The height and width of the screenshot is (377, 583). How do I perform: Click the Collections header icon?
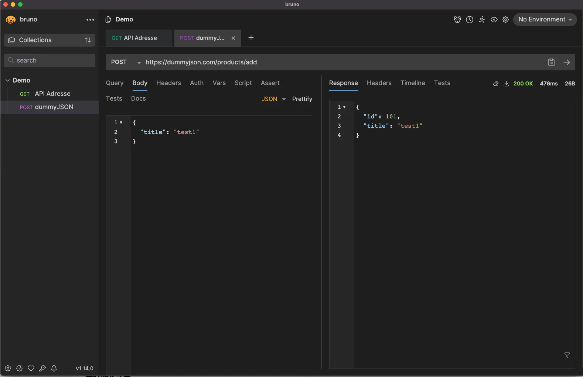11,40
